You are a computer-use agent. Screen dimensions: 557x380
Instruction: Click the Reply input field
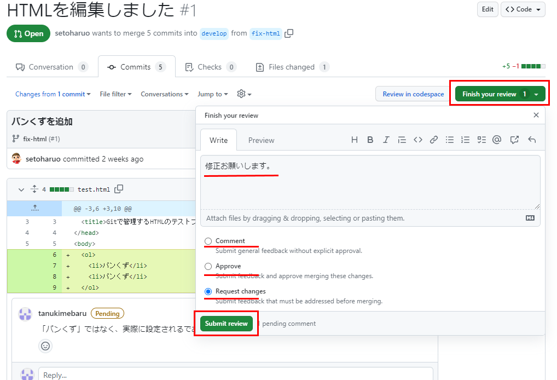235,375
